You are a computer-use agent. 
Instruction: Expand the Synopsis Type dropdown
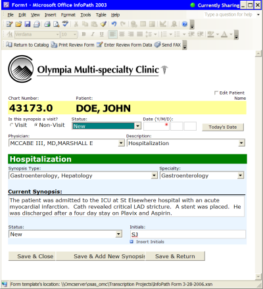tap(155, 175)
